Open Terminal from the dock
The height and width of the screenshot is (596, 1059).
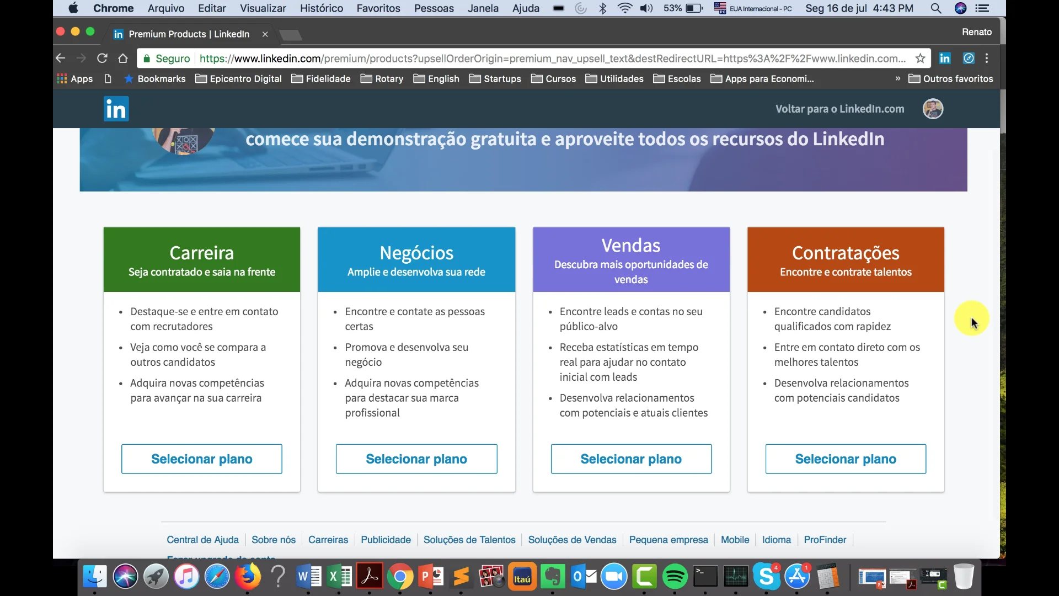click(705, 577)
